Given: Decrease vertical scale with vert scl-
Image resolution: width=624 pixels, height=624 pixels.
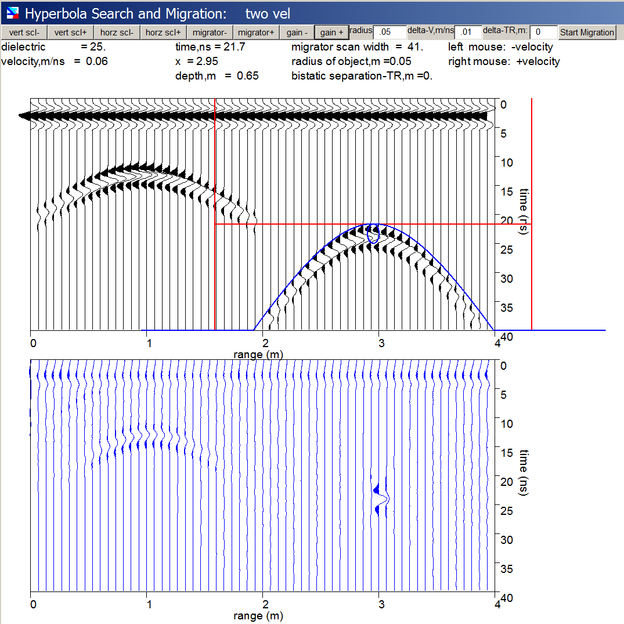Looking at the screenshot, I should (24, 33).
